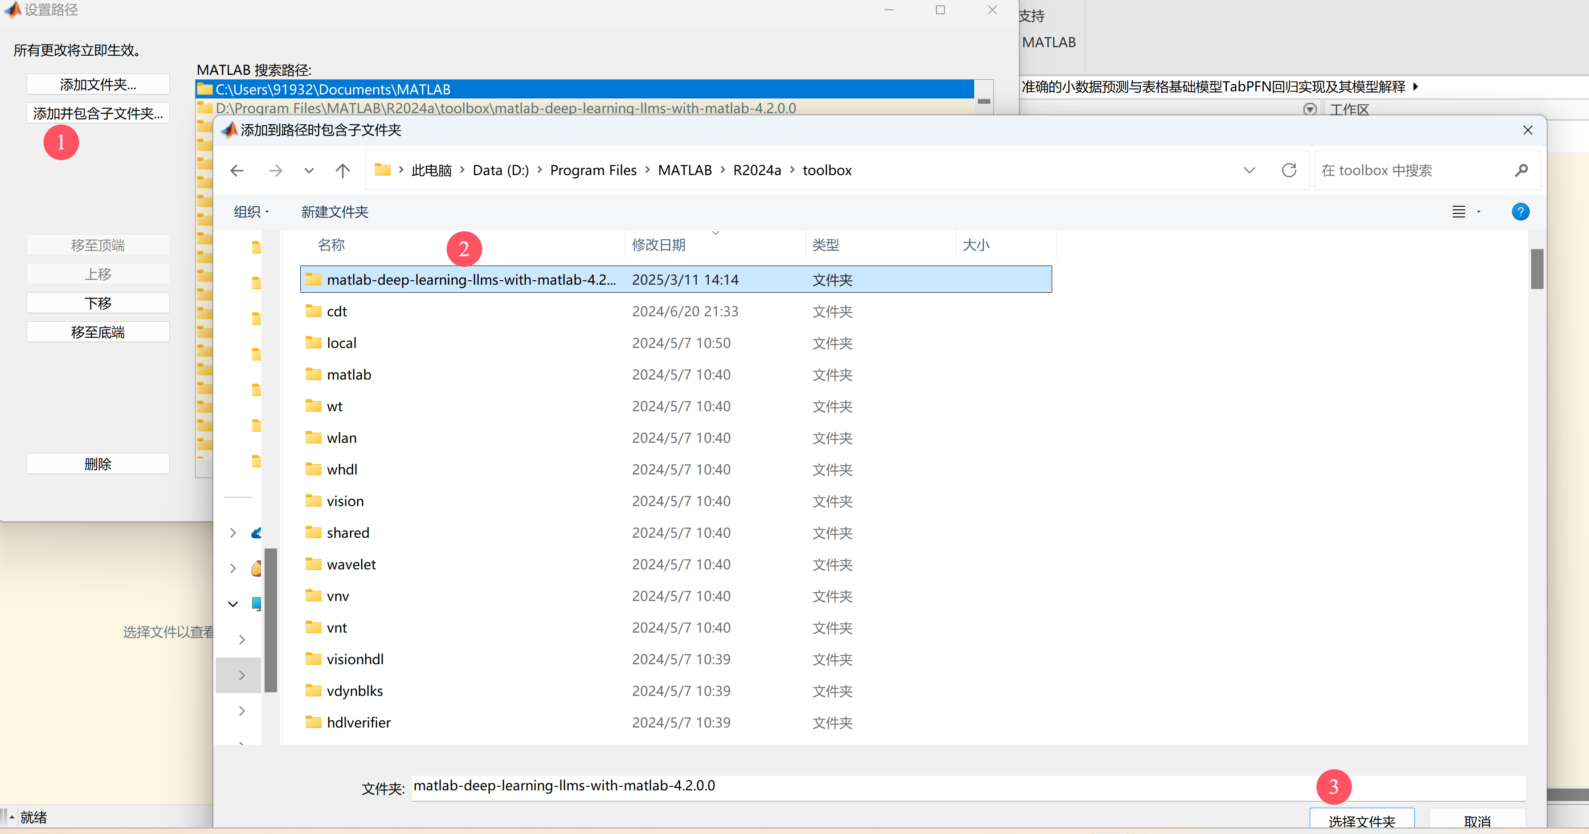Refresh the toolbox folder listing
This screenshot has height=834, width=1589.
pos(1289,170)
